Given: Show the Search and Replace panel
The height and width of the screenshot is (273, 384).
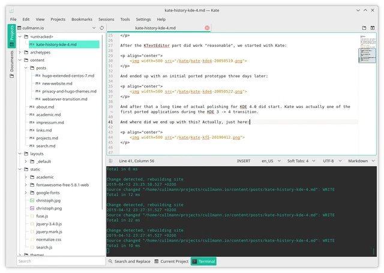Looking at the screenshot, I should click(x=130, y=262).
